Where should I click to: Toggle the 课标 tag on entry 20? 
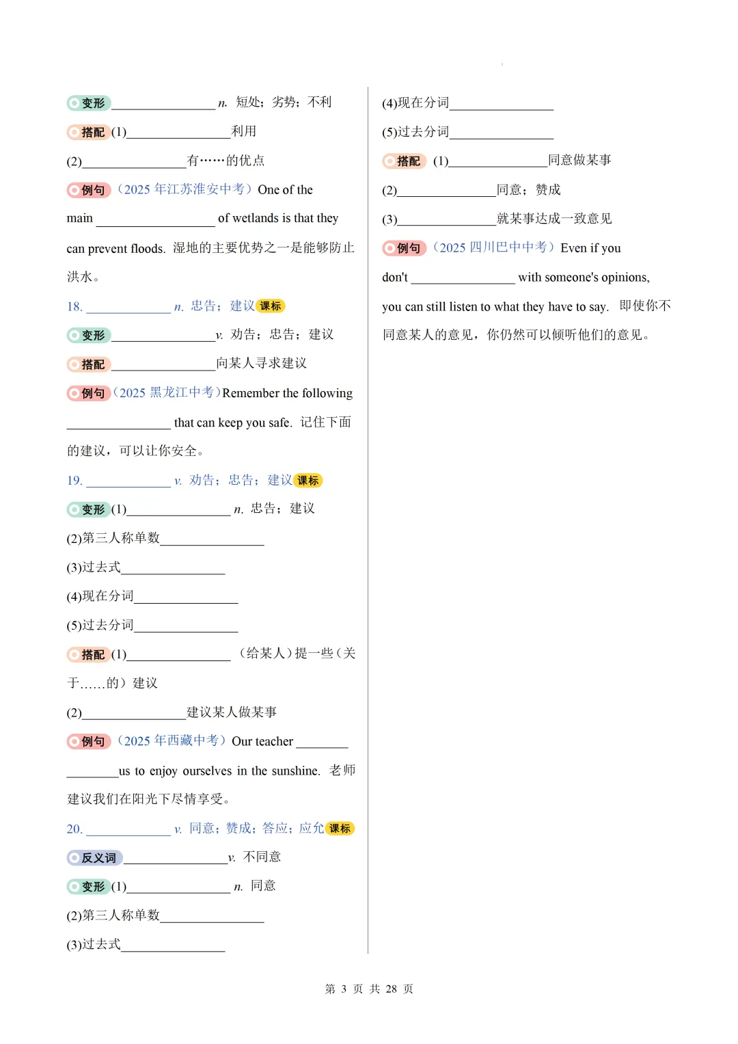[x=340, y=828]
